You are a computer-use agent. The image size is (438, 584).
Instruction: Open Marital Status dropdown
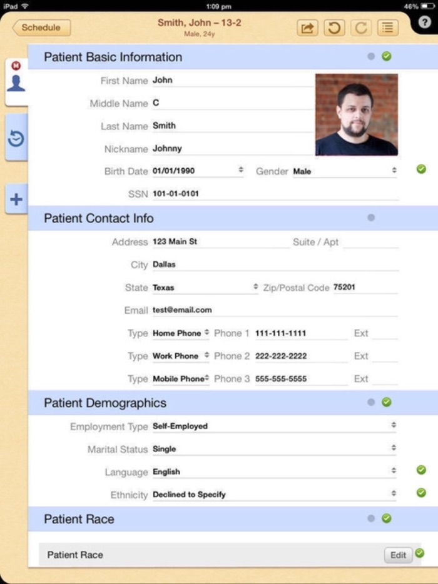[274, 449]
